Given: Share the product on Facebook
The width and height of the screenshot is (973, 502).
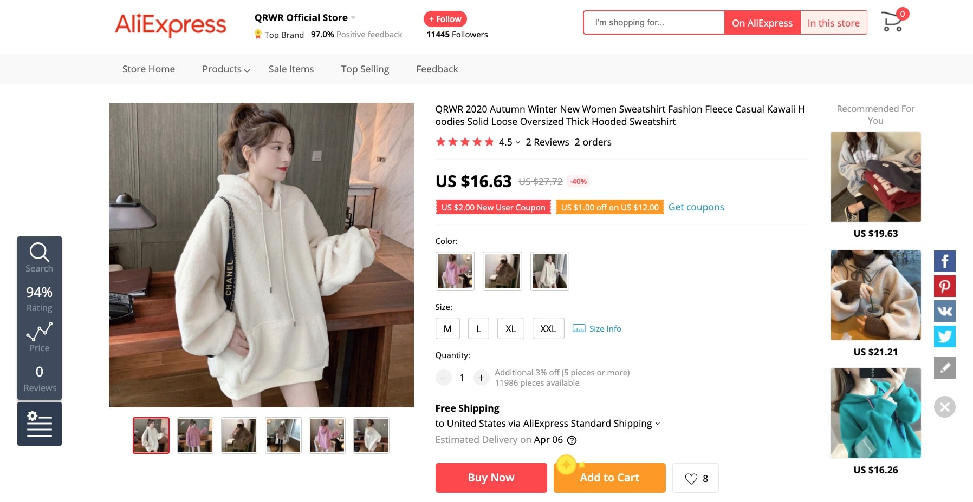Looking at the screenshot, I should pos(944,261).
